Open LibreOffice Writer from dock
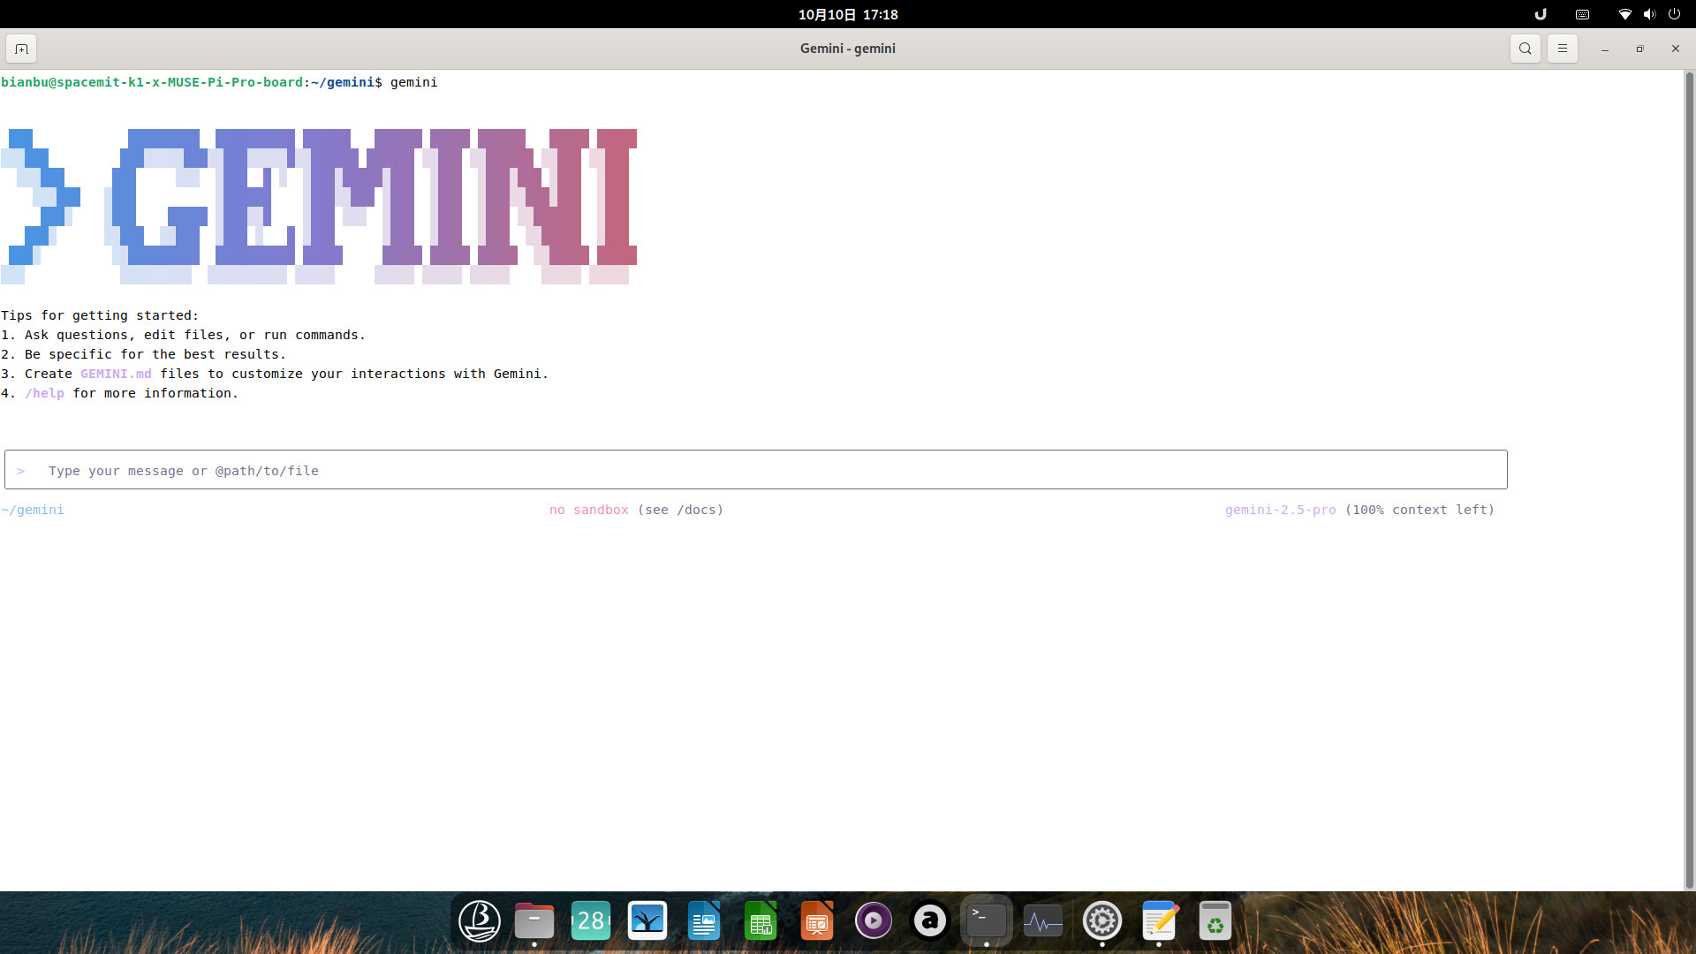 pos(704,921)
